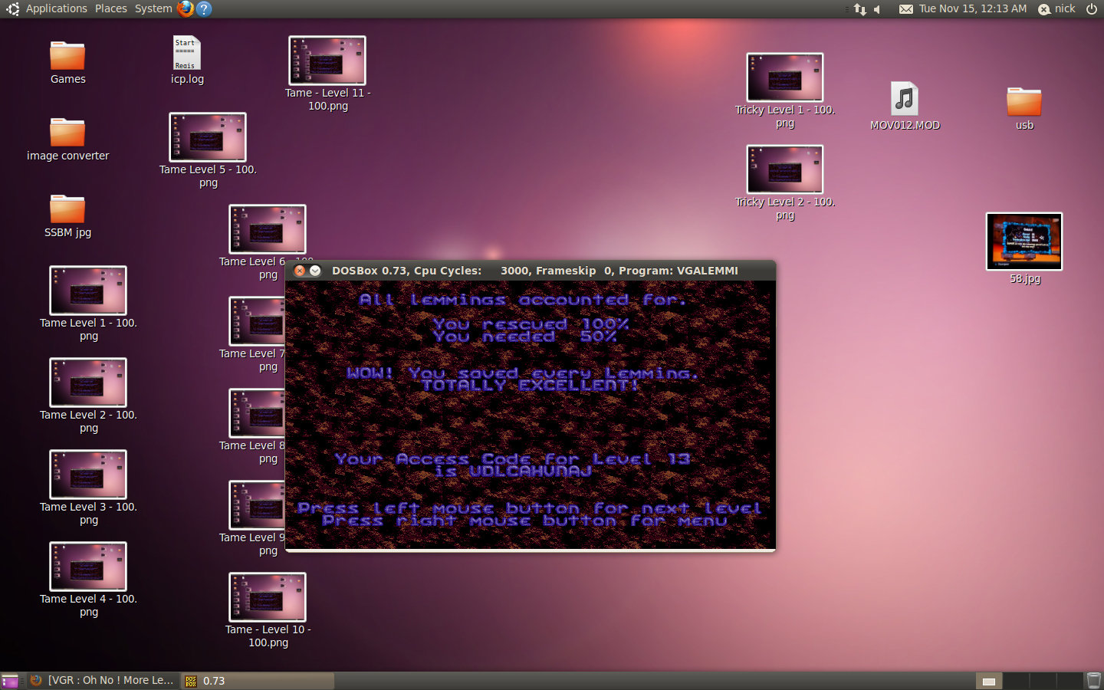Image resolution: width=1104 pixels, height=690 pixels.
Task: Open the Trash in bottom panel
Action: 1093,680
